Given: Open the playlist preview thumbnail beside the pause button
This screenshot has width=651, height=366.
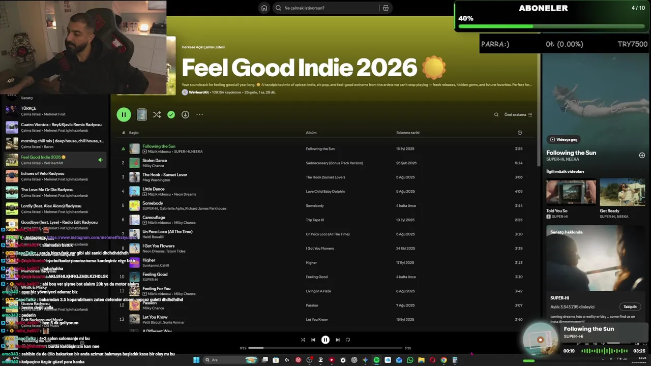Looking at the screenshot, I should click(x=142, y=115).
